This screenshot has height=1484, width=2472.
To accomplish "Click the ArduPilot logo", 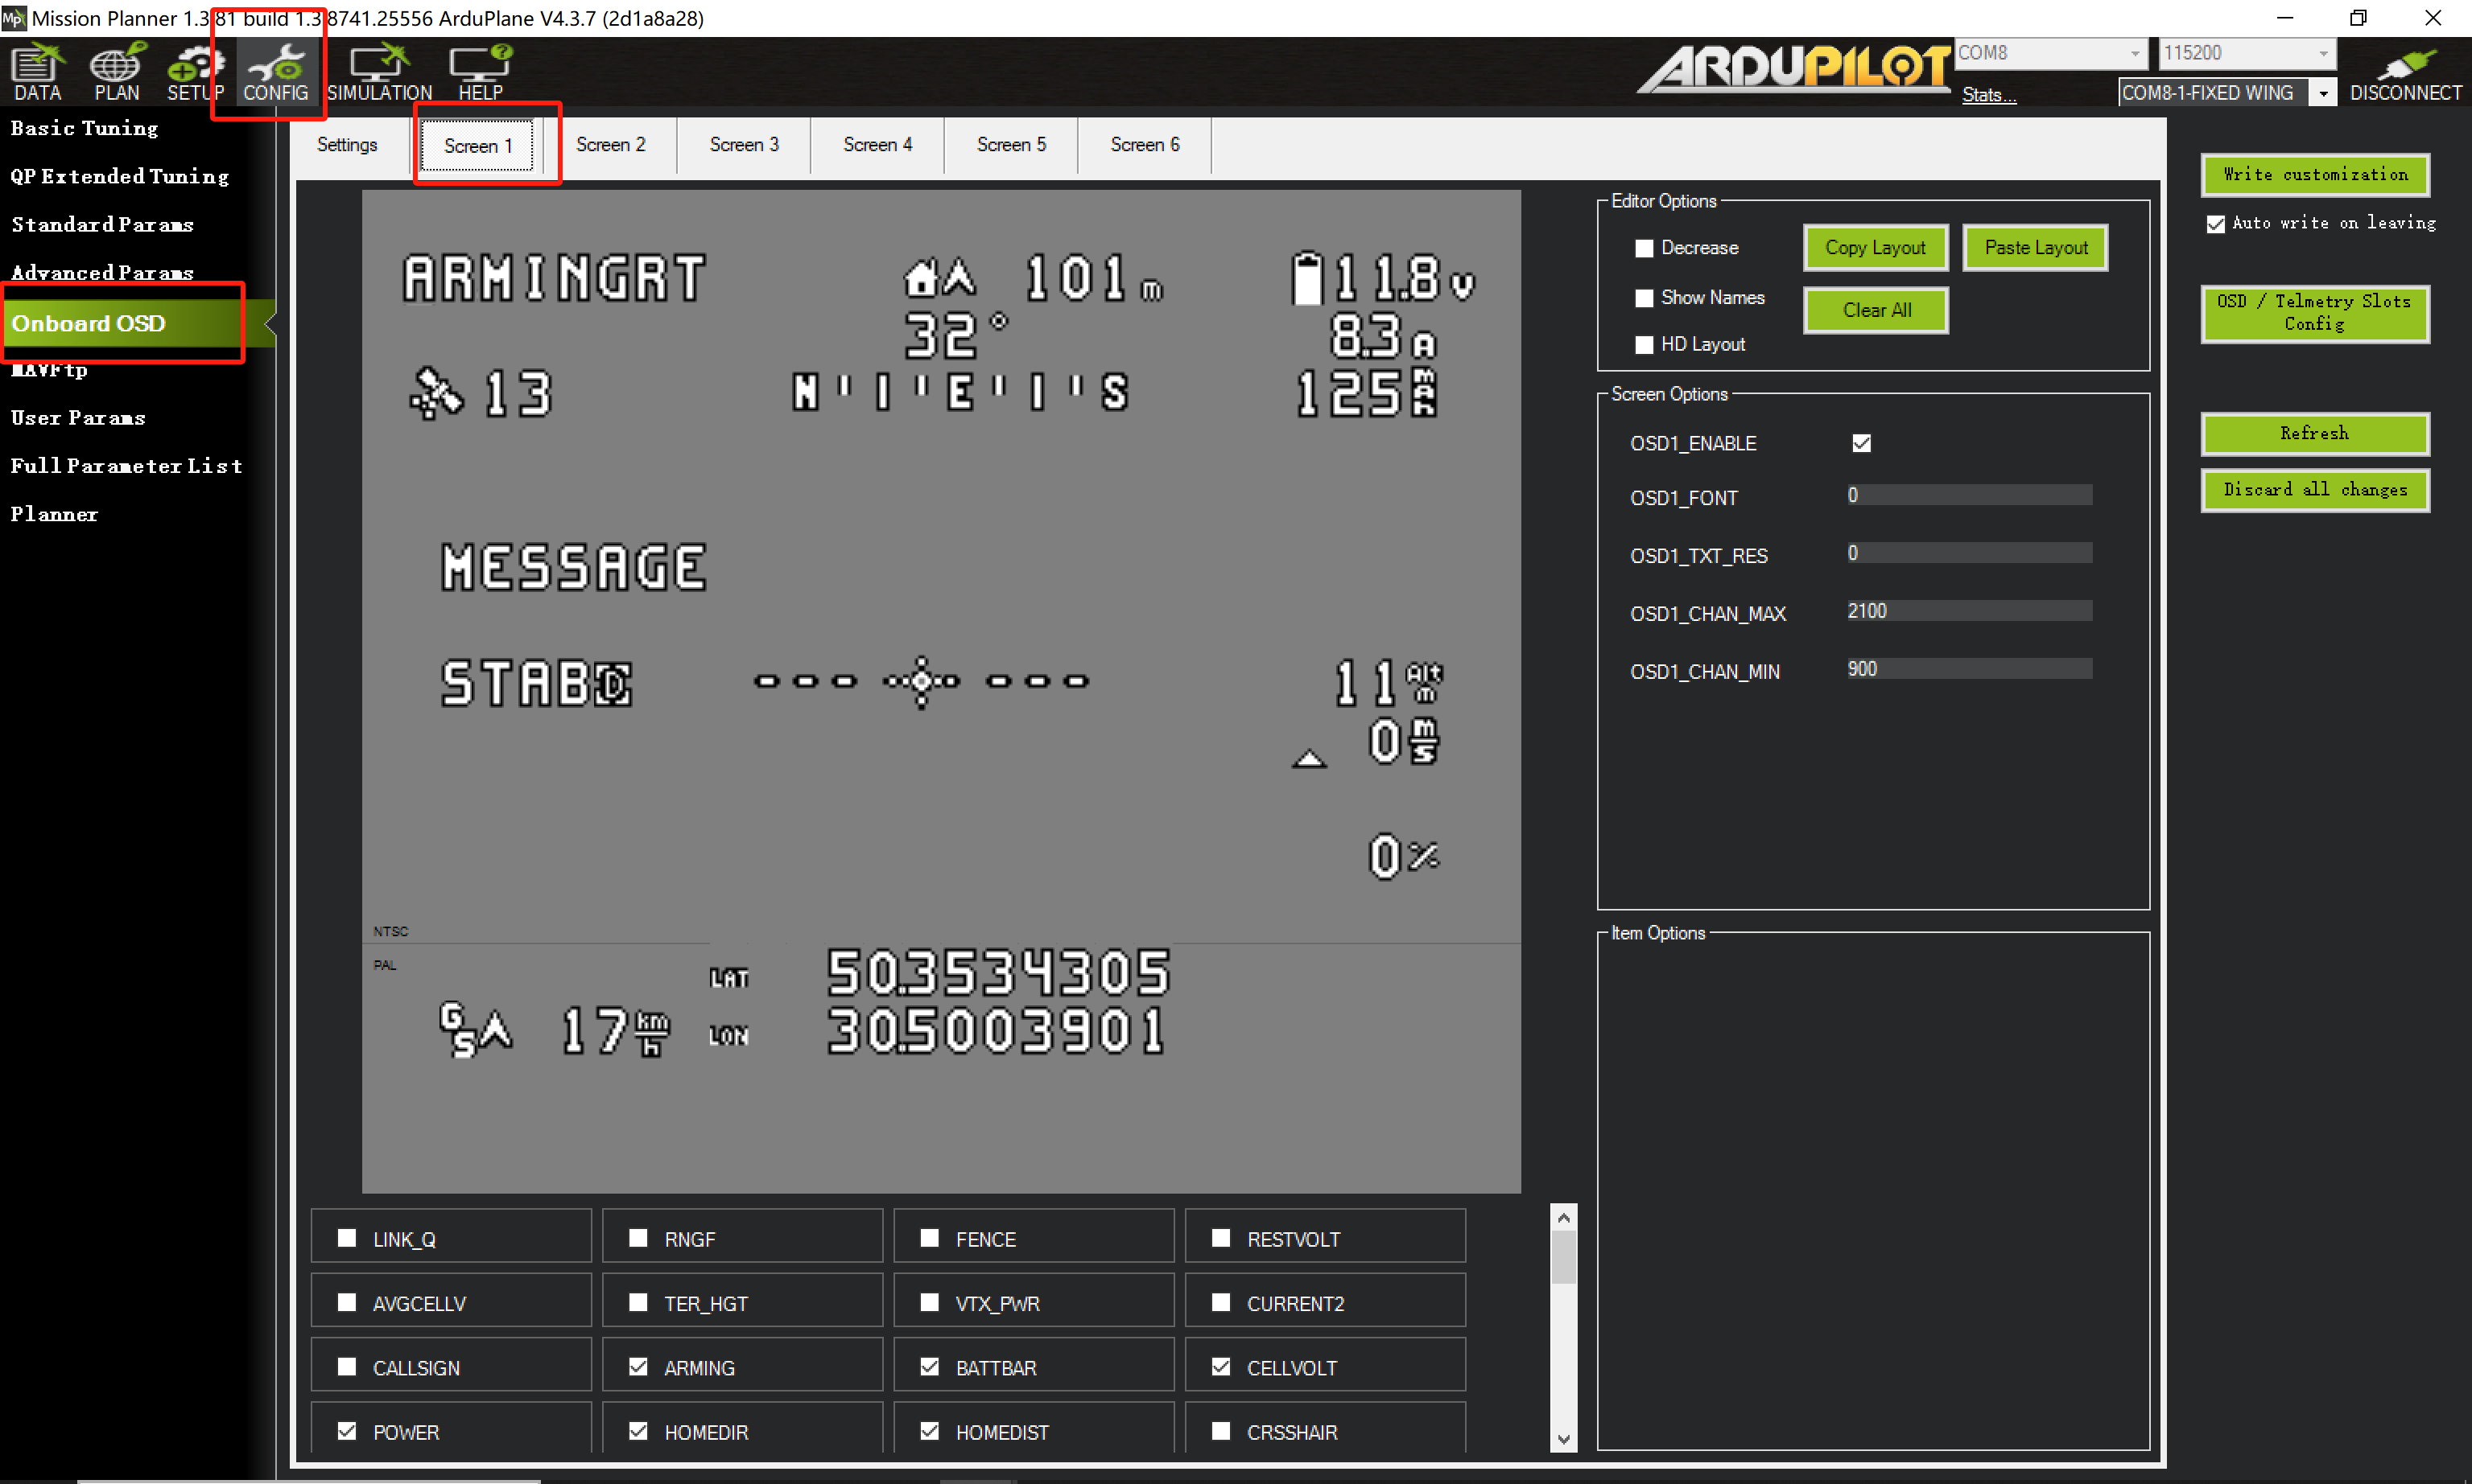I will click(x=1794, y=68).
